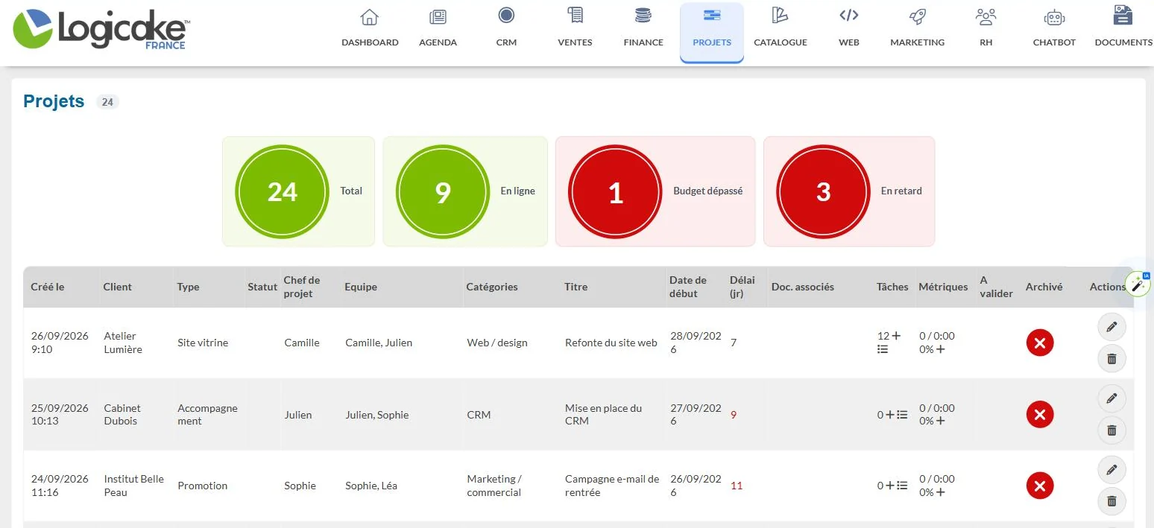The height and width of the screenshot is (528, 1154).
Task: Edit the Cabinet Dubois project
Action: click(1112, 398)
